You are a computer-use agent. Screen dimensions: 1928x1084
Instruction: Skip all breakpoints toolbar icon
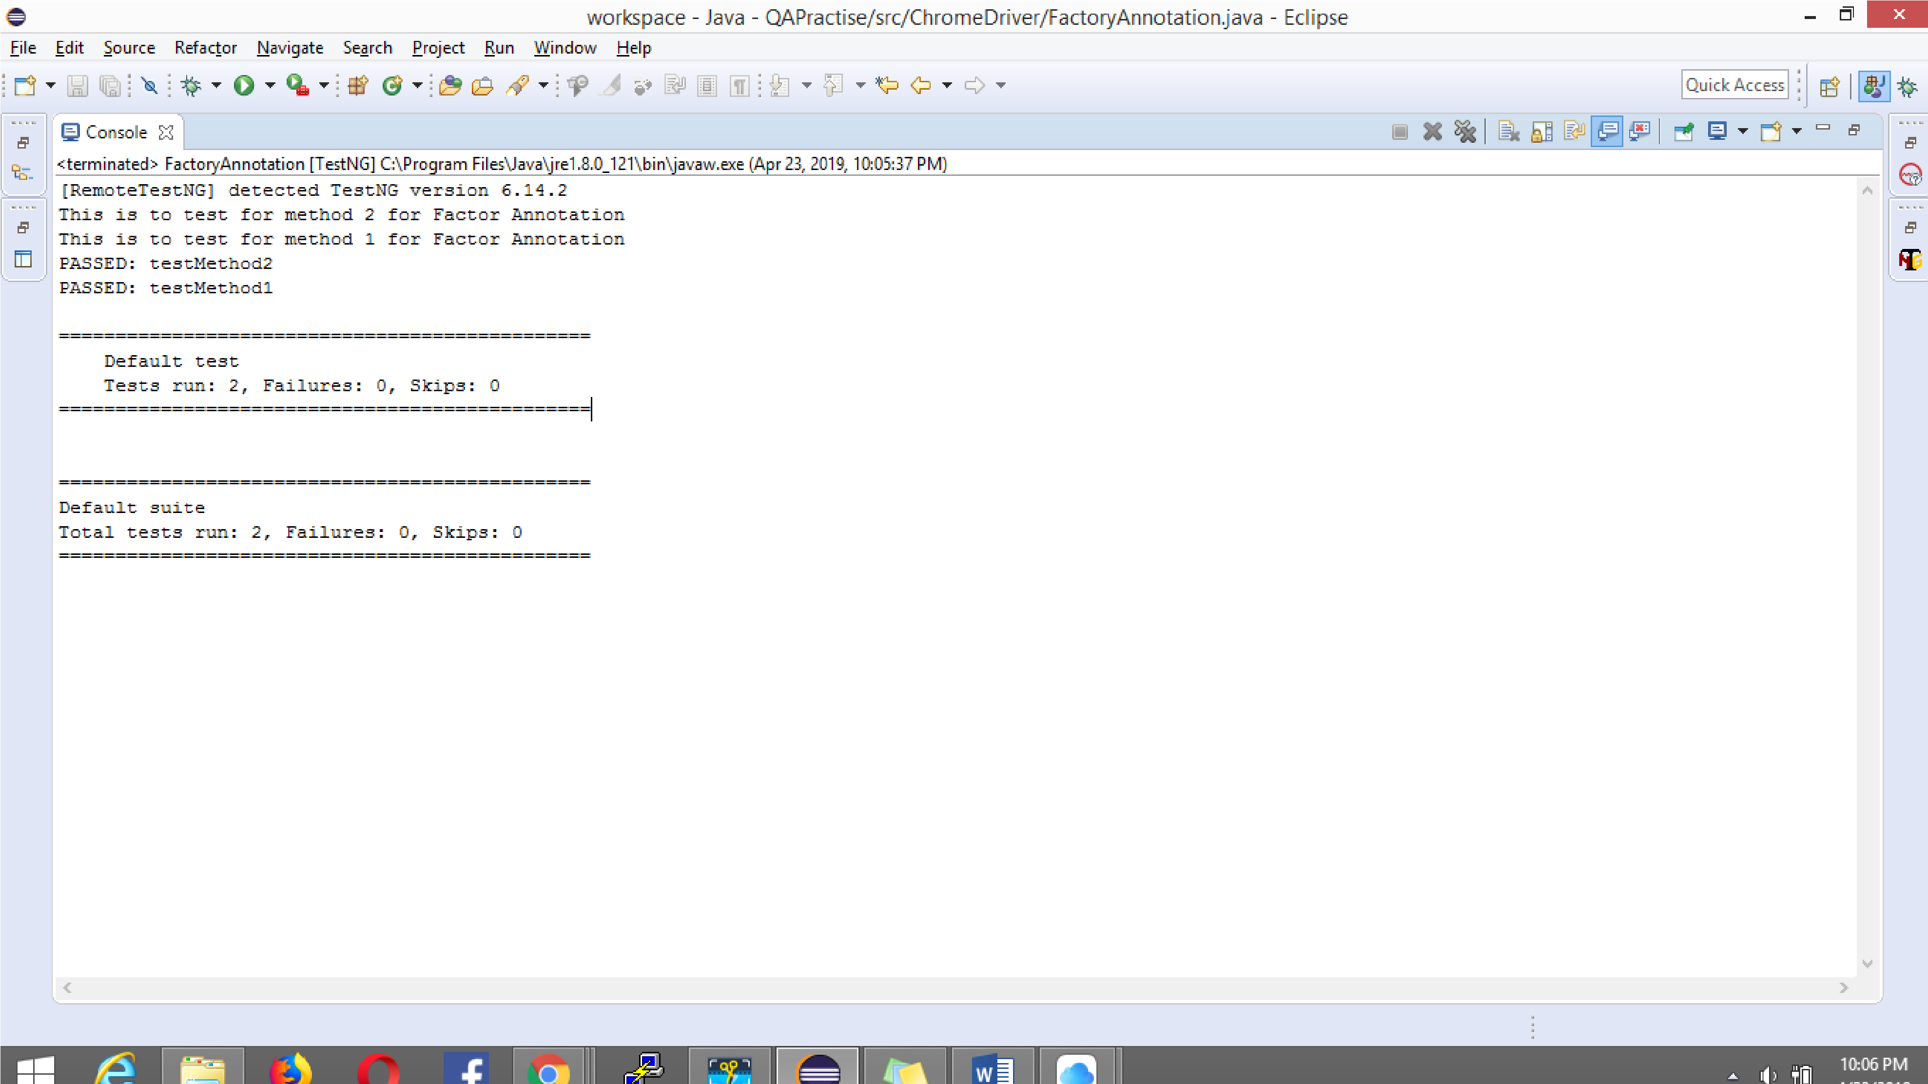[x=150, y=85]
